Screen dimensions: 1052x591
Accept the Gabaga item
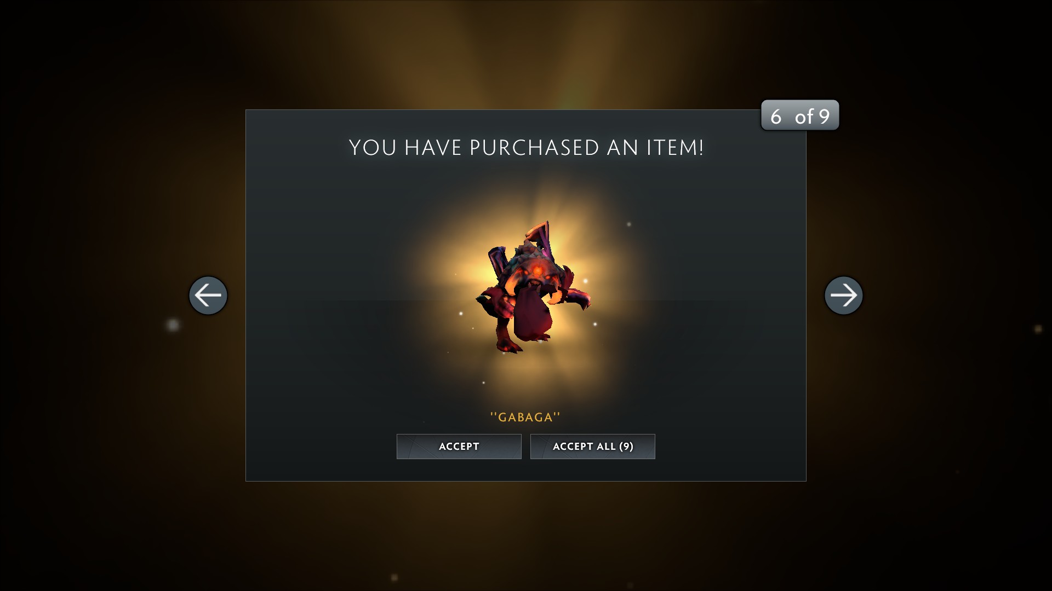coord(459,447)
